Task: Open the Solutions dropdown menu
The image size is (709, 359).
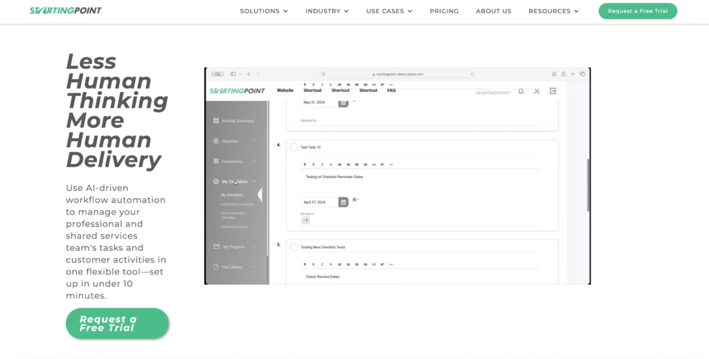Action: (x=264, y=11)
